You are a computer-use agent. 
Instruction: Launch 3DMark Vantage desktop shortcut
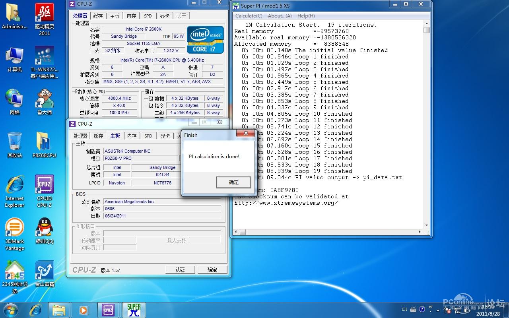[15, 235]
